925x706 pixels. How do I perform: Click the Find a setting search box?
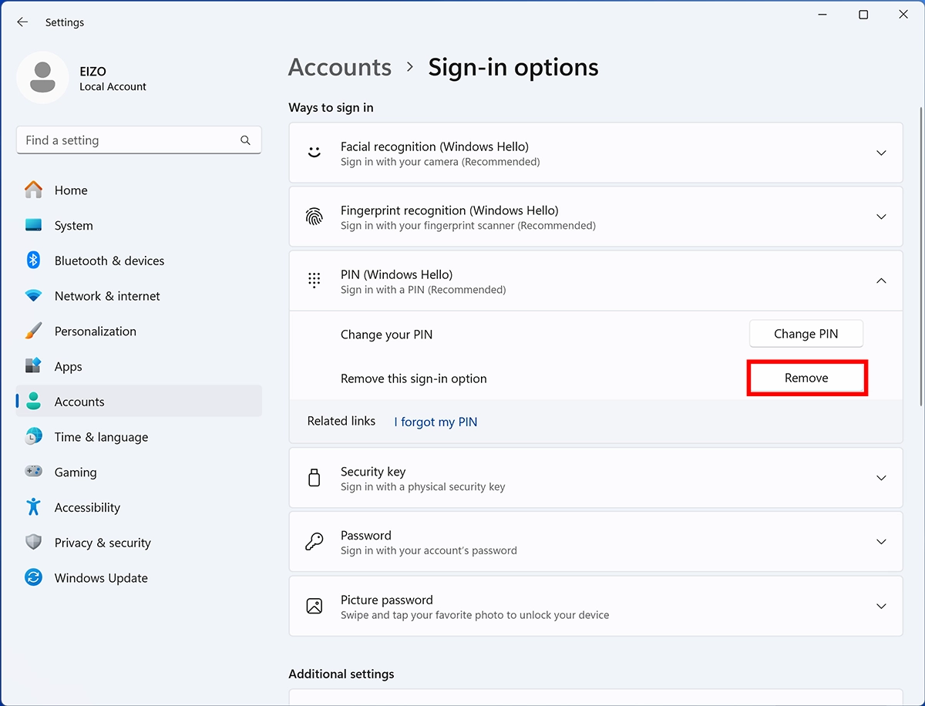139,140
